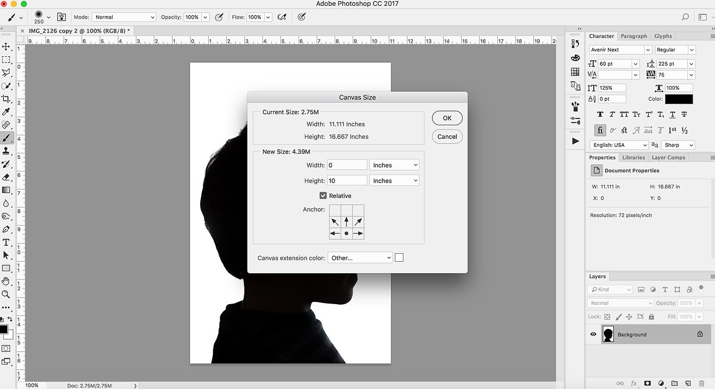Screen dimensions: 715x389
Task: Cancel the Canvas Size dialog
Action: (447, 136)
